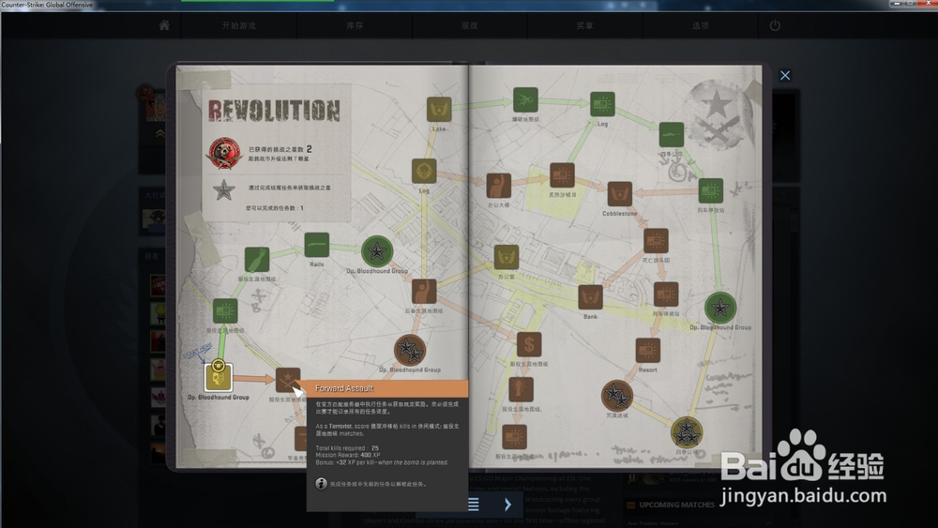Viewport: 938px width, 528px height.
Task: Select the Forward Assault crossed-guns node
Action: 287,381
